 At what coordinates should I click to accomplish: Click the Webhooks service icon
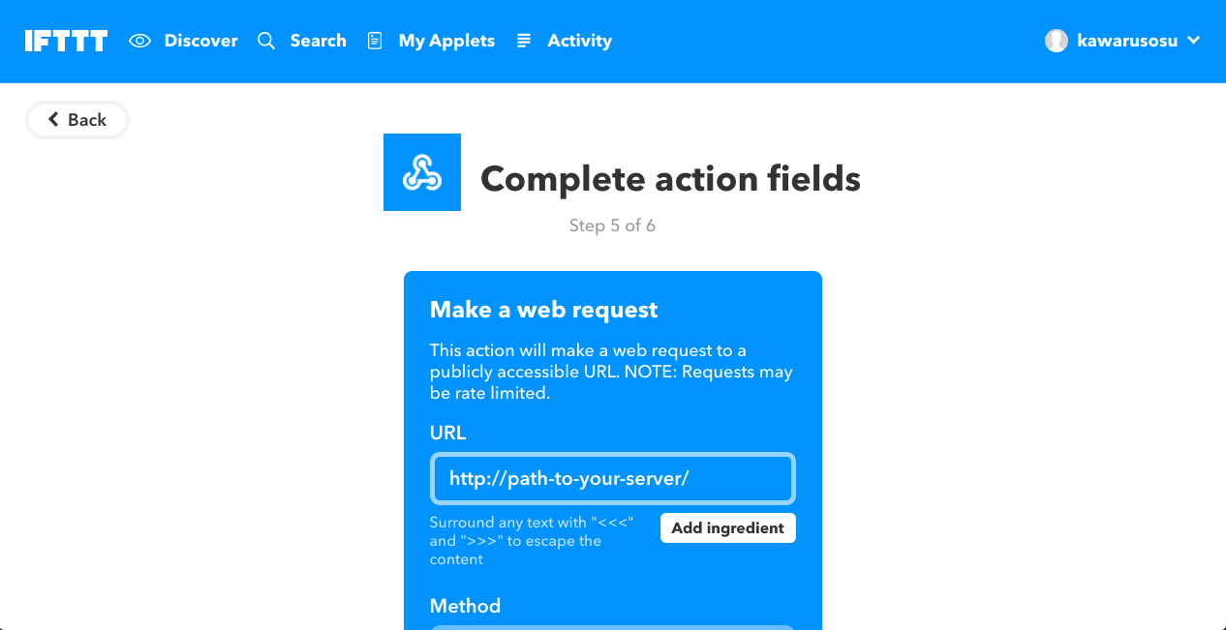point(422,172)
